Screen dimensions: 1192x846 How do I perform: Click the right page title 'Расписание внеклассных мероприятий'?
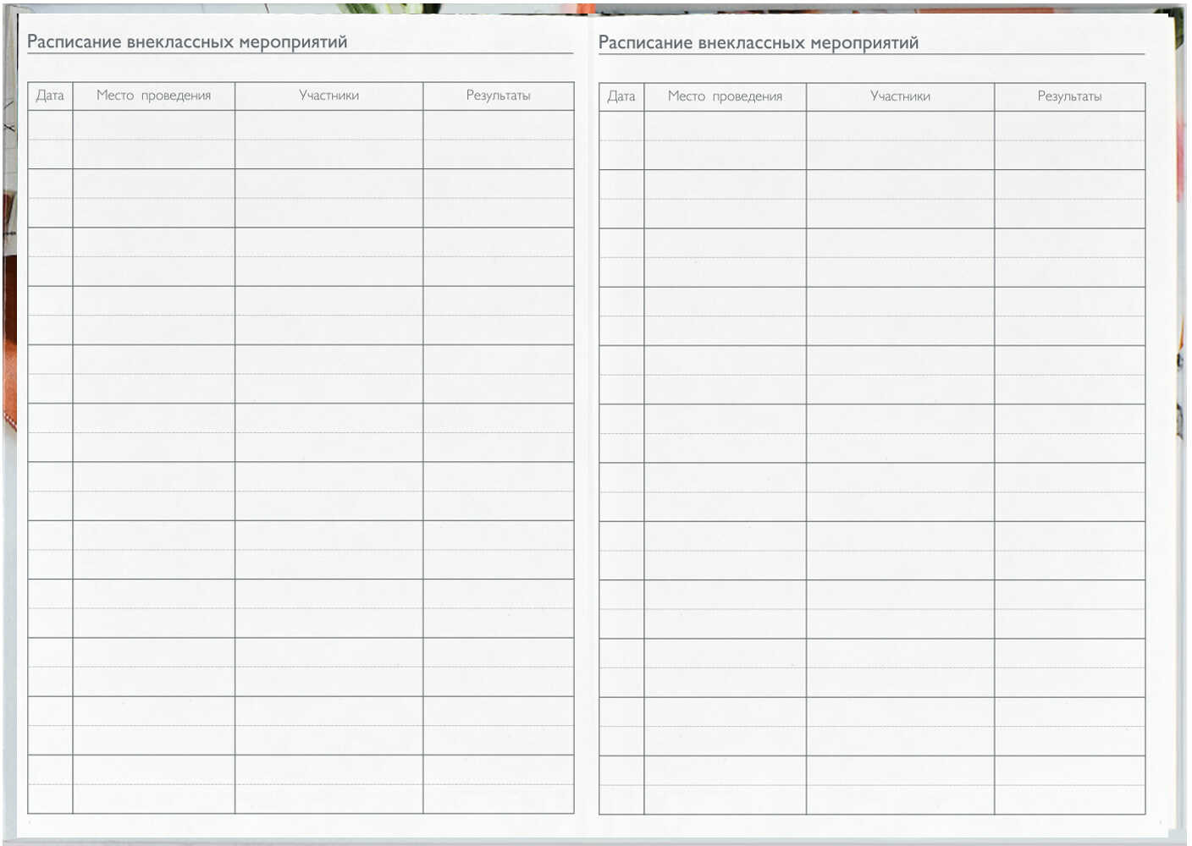coord(758,42)
